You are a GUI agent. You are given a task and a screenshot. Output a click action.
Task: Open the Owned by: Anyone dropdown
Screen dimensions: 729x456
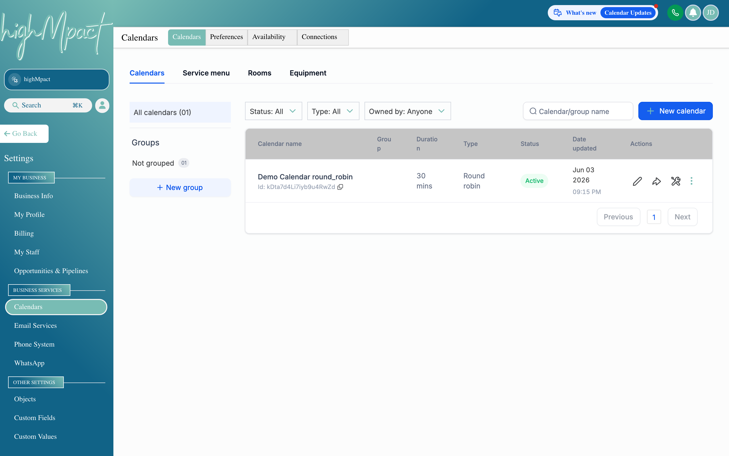point(407,111)
